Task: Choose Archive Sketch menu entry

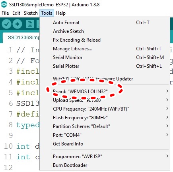Action: coord(105,31)
